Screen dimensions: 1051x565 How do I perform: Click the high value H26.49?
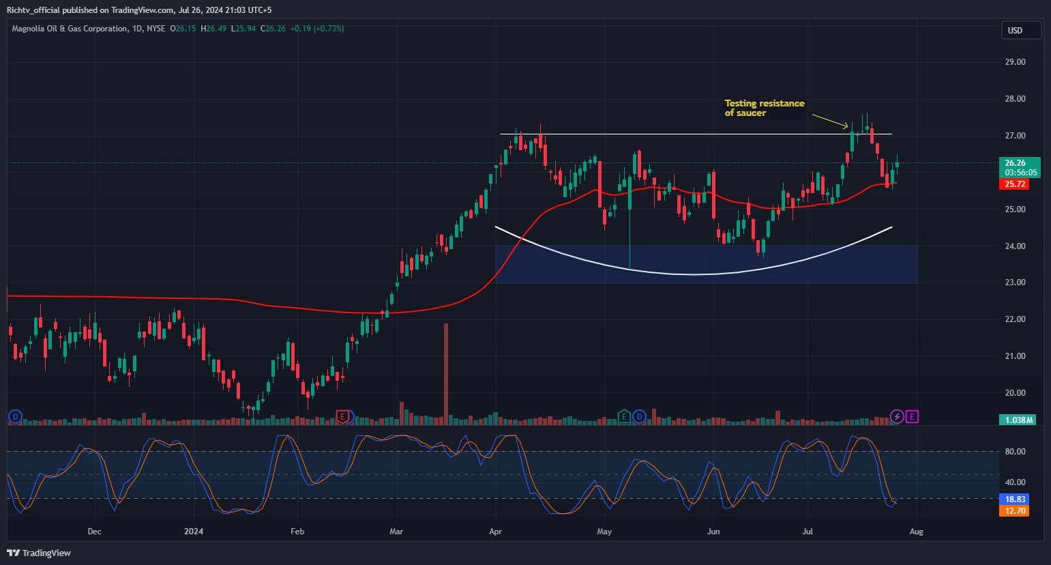tap(213, 29)
